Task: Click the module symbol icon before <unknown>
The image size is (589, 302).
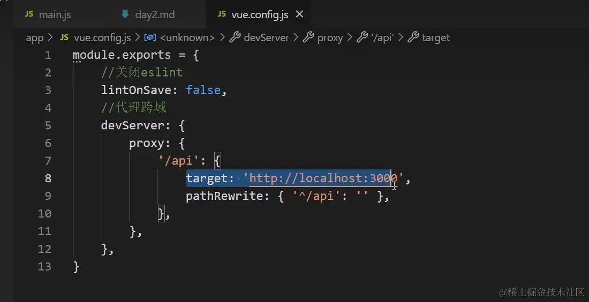Action: tap(150, 37)
